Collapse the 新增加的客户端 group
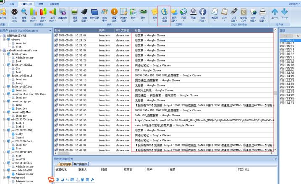Screen dimensions: 301x184 pyautogui.click(x=1, y=36)
